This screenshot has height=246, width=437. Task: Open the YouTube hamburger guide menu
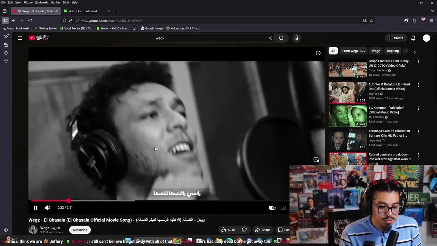pyautogui.click(x=20, y=38)
